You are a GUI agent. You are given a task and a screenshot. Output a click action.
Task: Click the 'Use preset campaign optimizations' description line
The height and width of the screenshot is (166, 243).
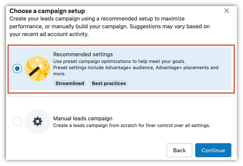tap(119, 61)
